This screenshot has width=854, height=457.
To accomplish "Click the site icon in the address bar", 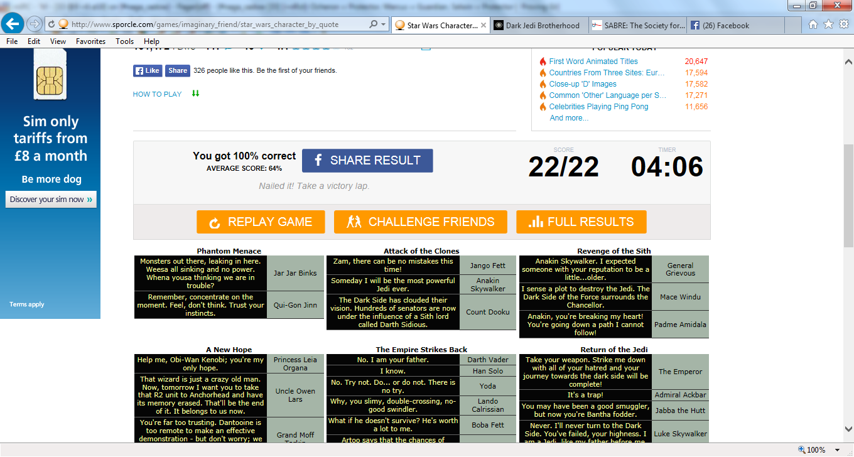I will (63, 24).
